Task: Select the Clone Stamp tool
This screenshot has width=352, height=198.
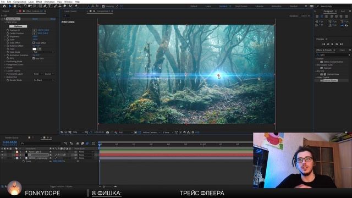Action: pos(60,6)
